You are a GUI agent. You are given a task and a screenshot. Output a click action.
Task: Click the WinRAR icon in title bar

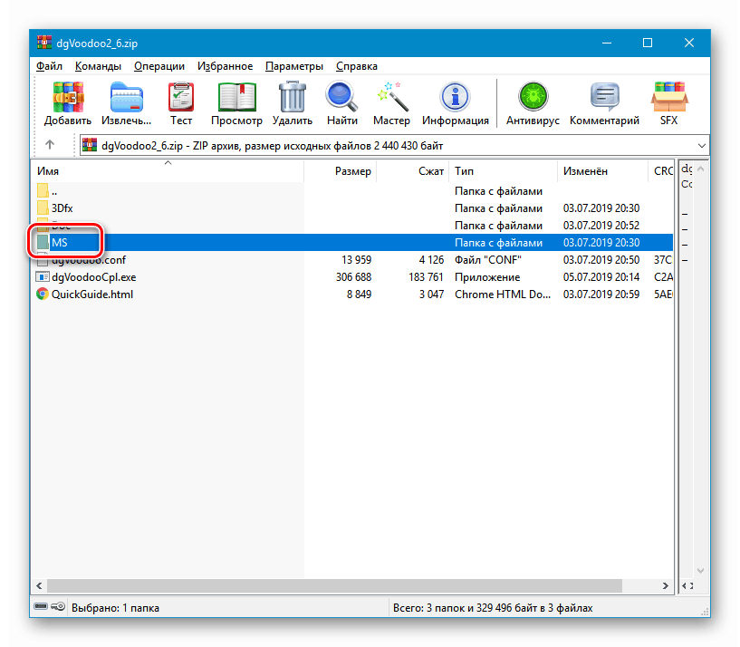44,43
